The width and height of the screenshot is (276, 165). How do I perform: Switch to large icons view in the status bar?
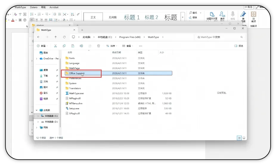[x=244, y=138]
